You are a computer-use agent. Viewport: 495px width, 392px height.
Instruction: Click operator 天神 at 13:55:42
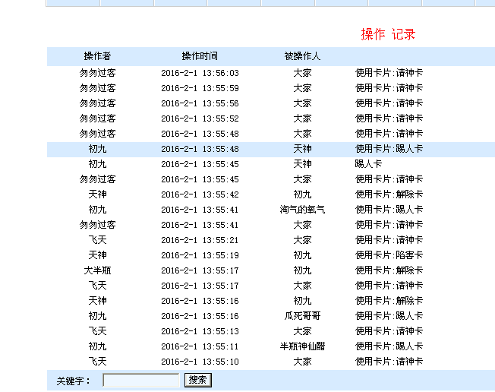pos(97,194)
